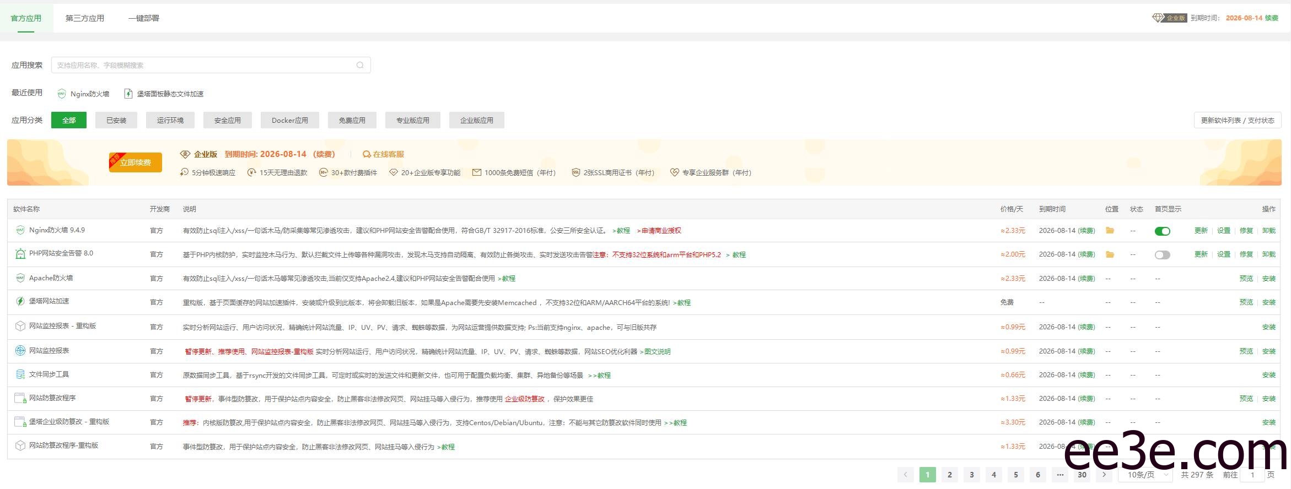Click the Nginx防火墙 row icon

tap(20, 230)
